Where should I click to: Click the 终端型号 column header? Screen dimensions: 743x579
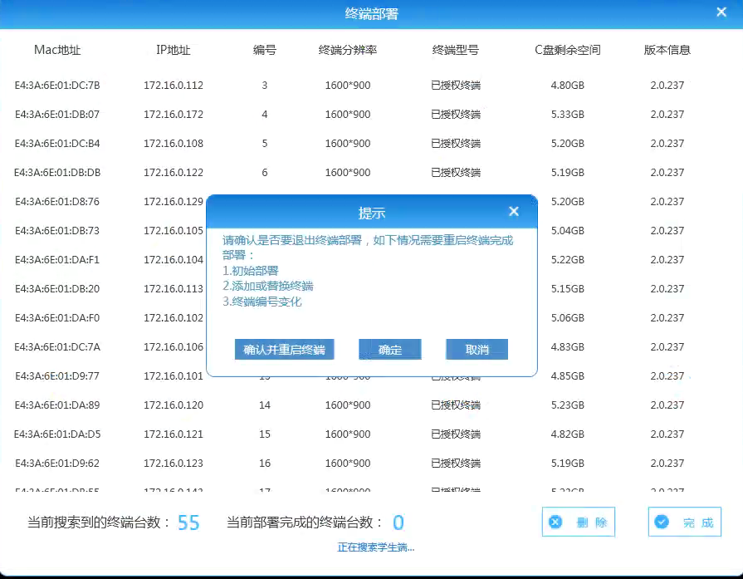tap(456, 50)
